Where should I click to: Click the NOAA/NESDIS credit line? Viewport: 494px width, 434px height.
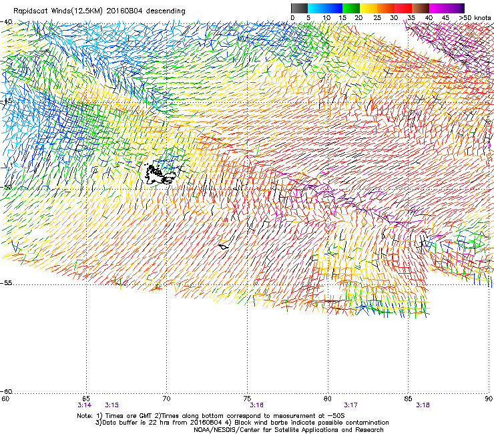tap(288, 430)
